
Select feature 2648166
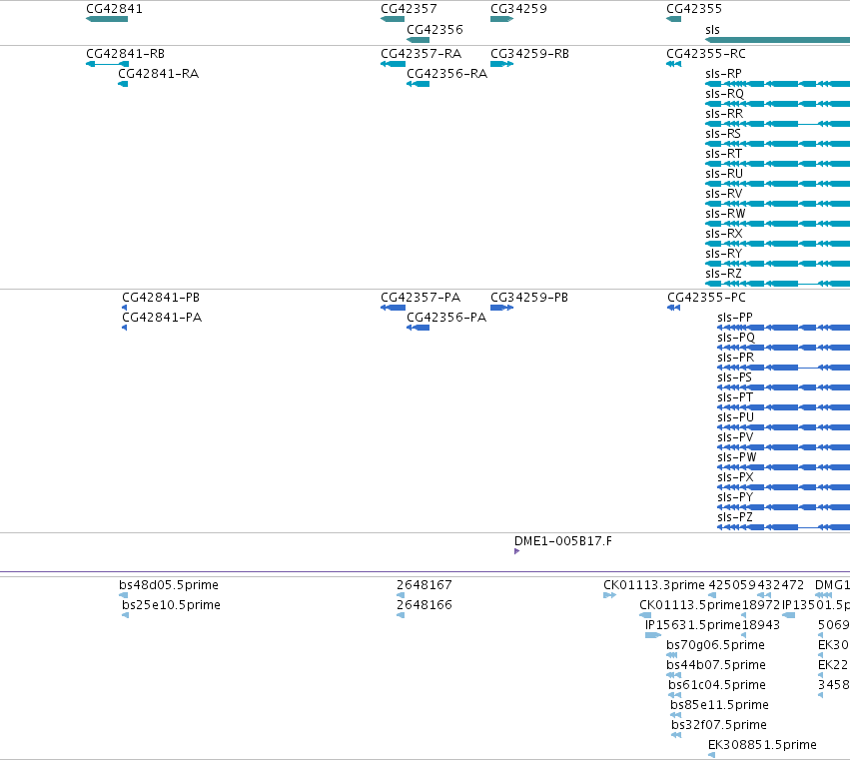point(401,615)
